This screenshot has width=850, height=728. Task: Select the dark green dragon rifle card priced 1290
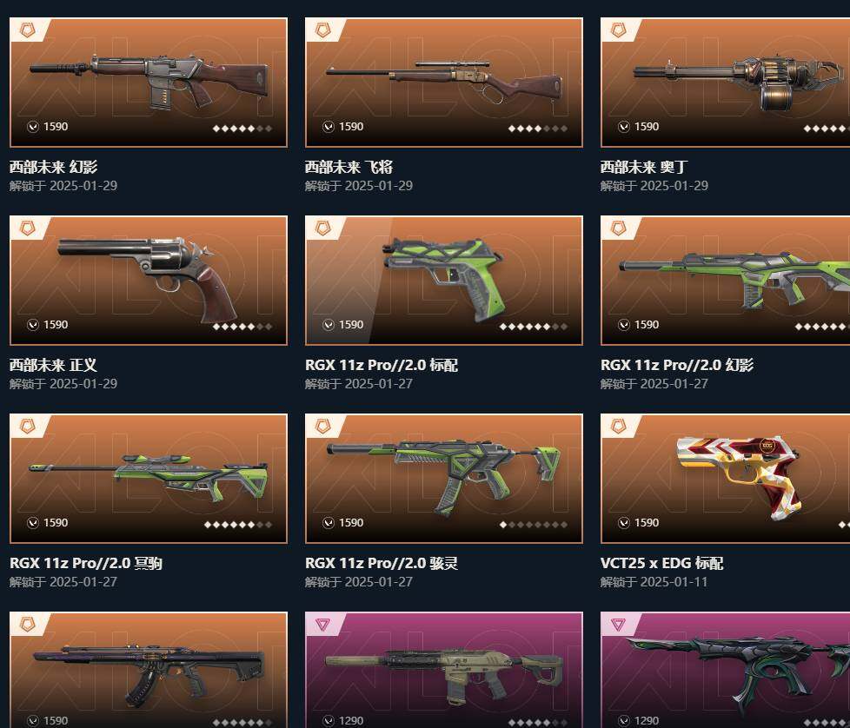pyautogui.click(x=726, y=670)
